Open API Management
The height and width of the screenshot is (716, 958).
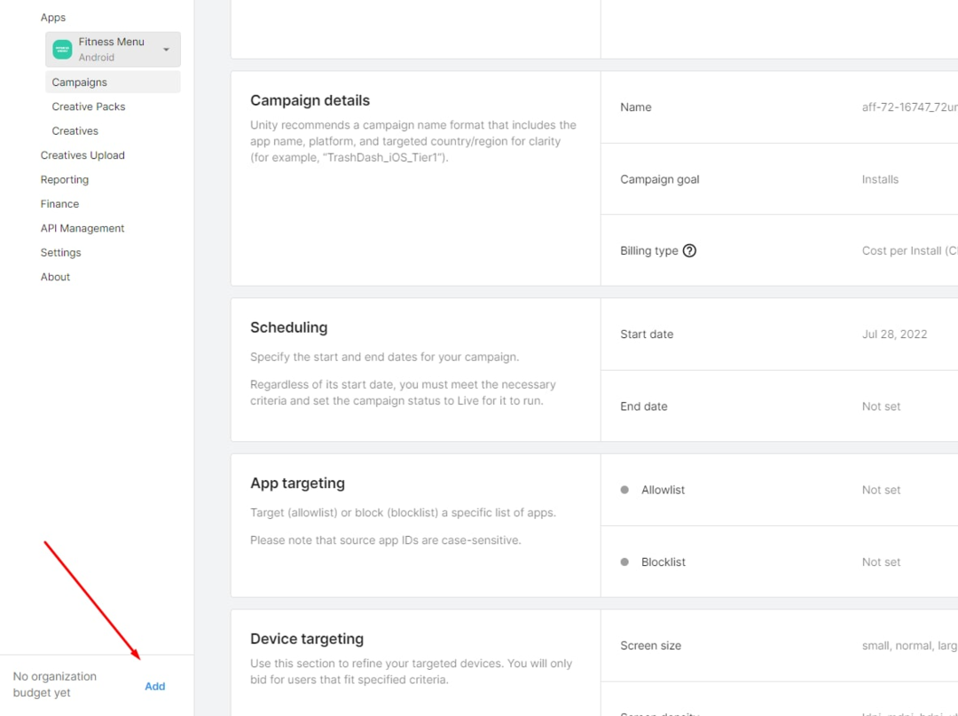click(82, 229)
